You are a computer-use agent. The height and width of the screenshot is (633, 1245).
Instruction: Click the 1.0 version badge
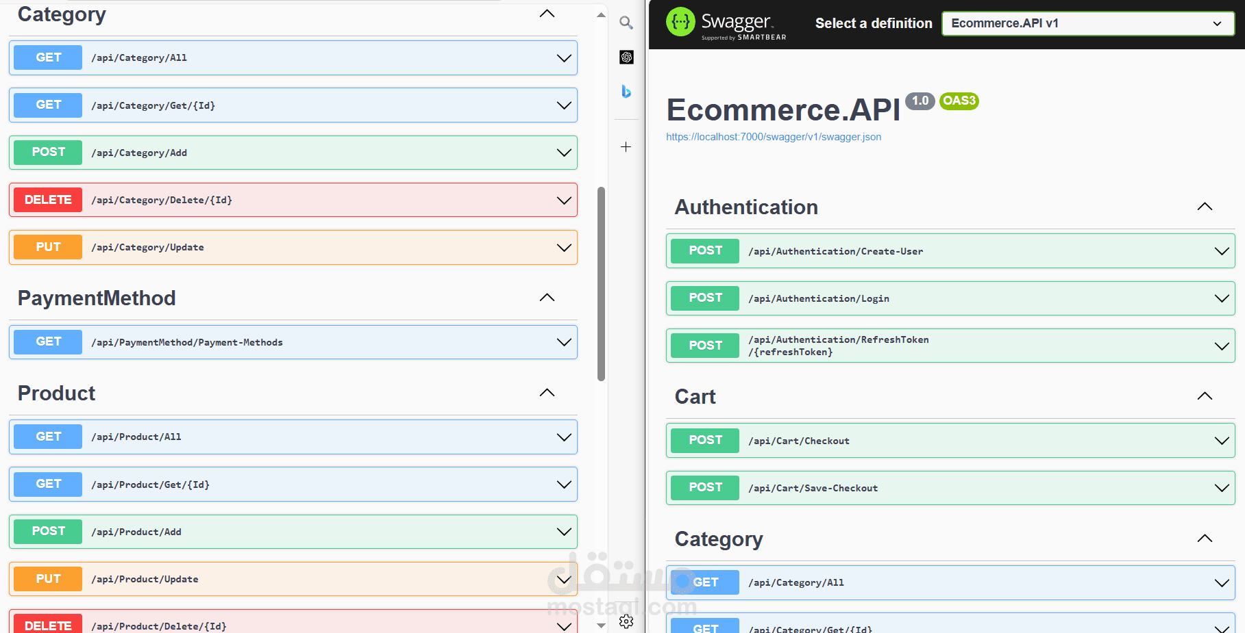(x=920, y=101)
